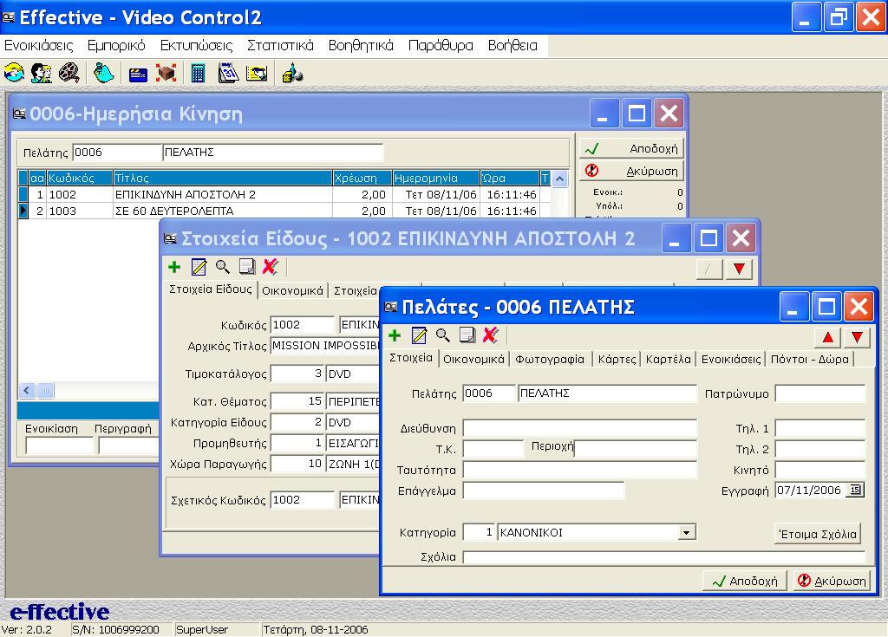Click the pencil edit icon in Στοιχεία Είδους window

click(x=199, y=268)
